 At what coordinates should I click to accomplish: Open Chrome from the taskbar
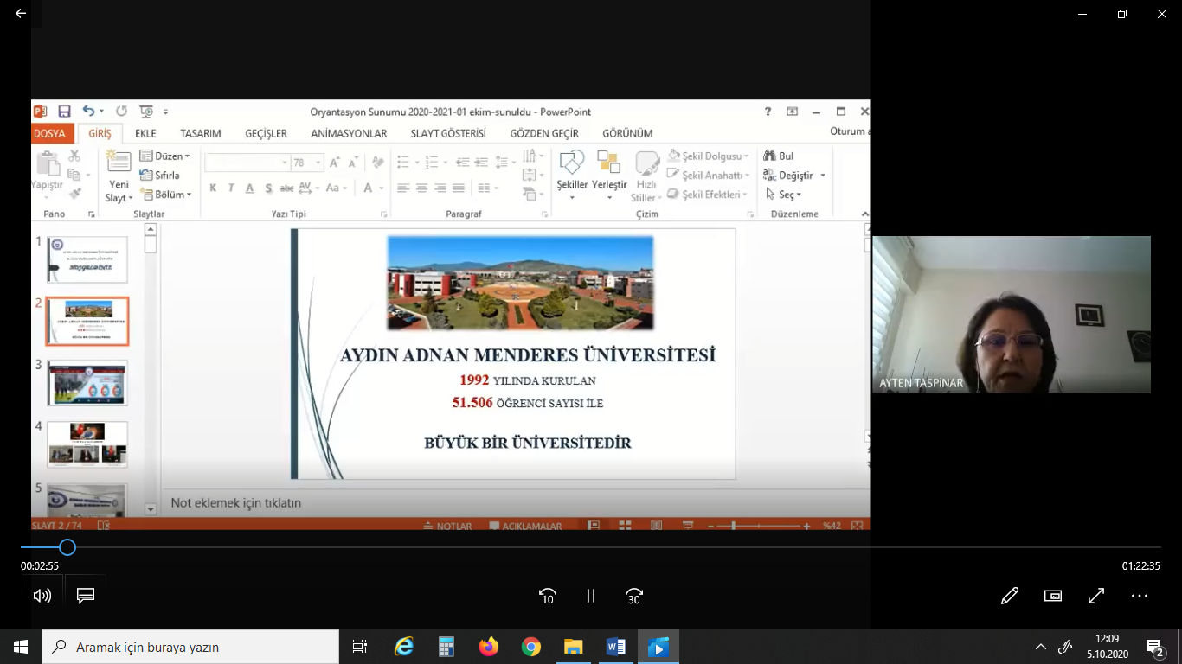click(531, 647)
